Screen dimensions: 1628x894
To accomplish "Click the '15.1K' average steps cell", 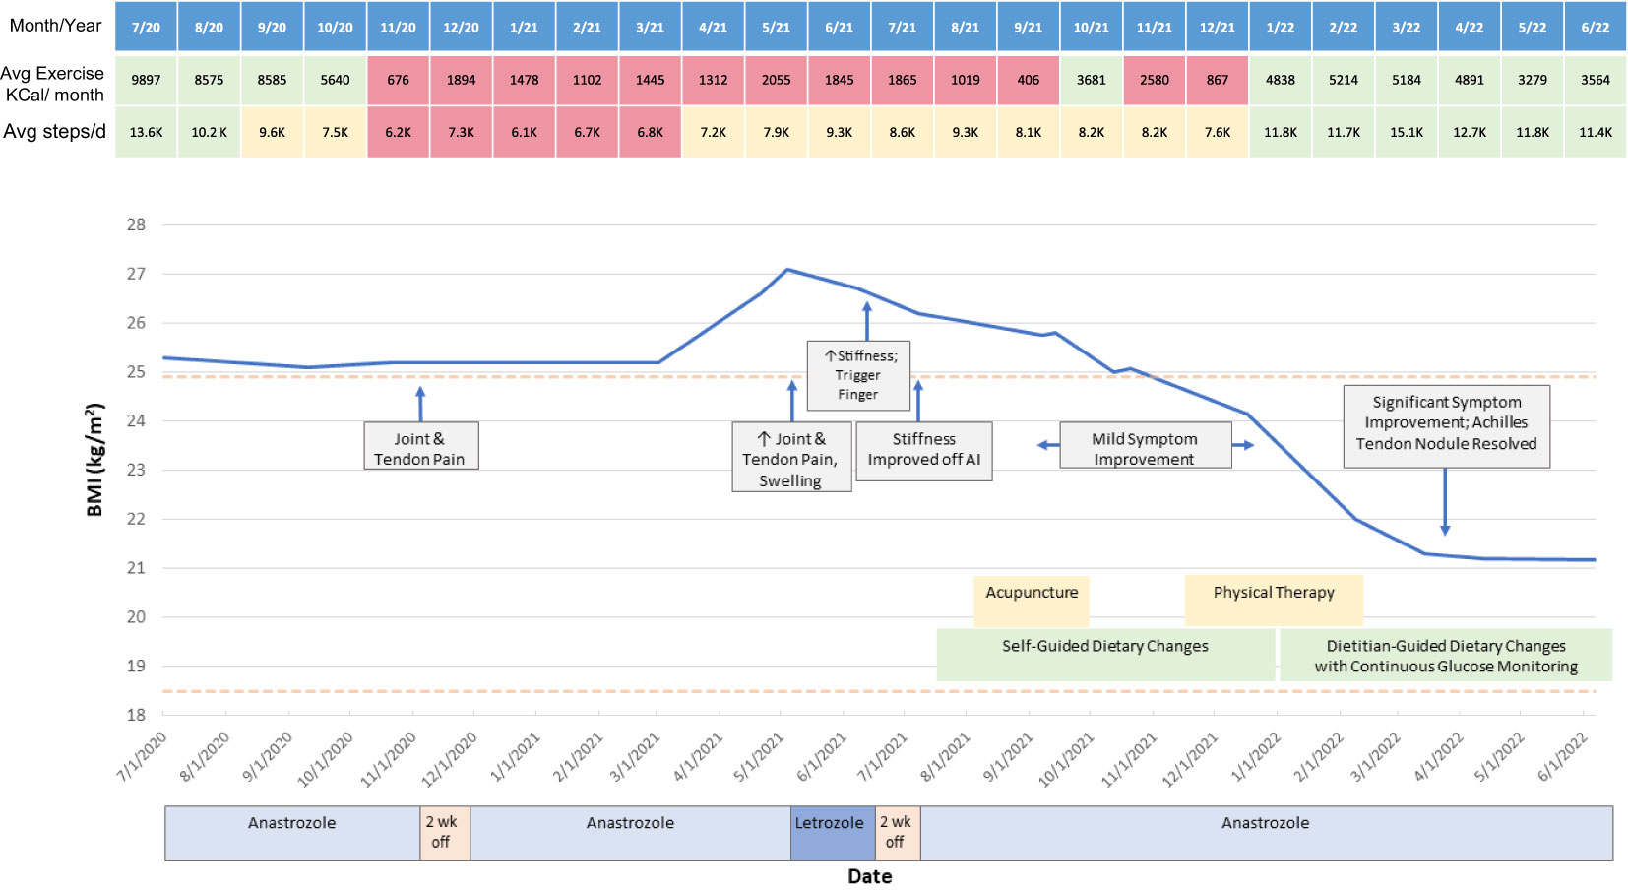I will pos(1406,132).
